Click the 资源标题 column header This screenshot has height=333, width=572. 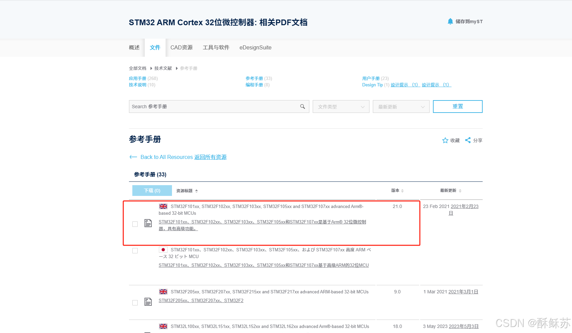point(184,191)
